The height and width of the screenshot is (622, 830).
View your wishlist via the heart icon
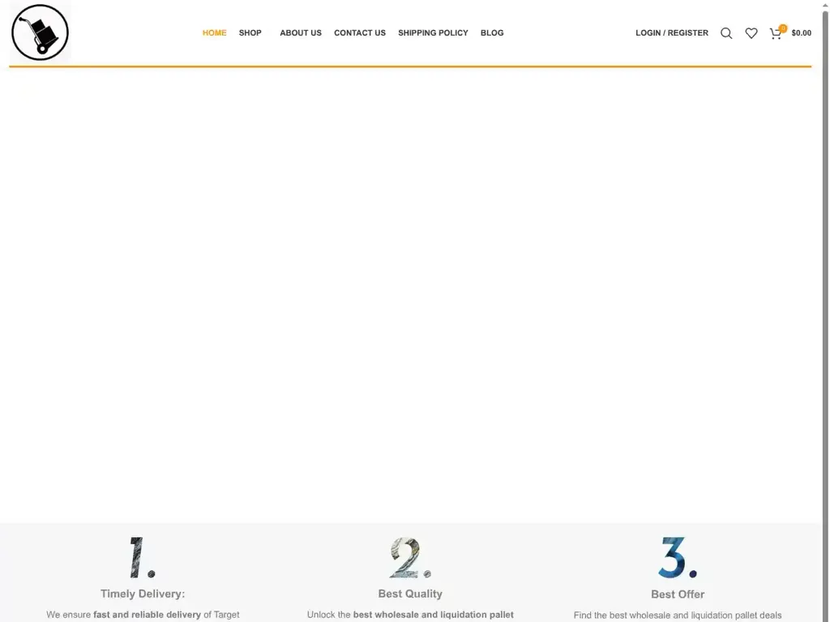pyautogui.click(x=751, y=33)
